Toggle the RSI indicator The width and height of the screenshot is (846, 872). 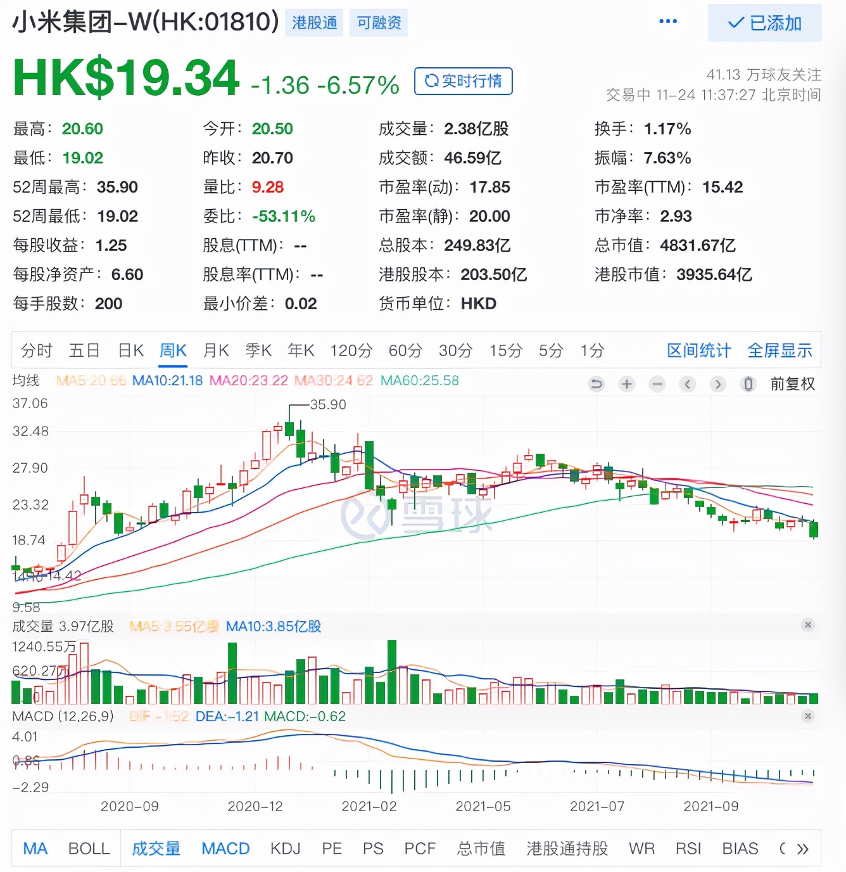[x=688, y=849]
